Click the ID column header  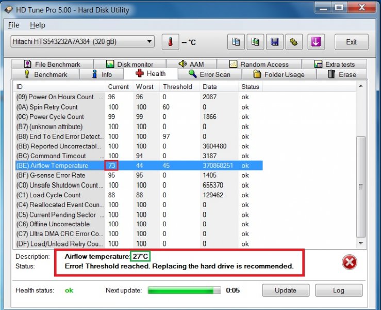(59, 87)
